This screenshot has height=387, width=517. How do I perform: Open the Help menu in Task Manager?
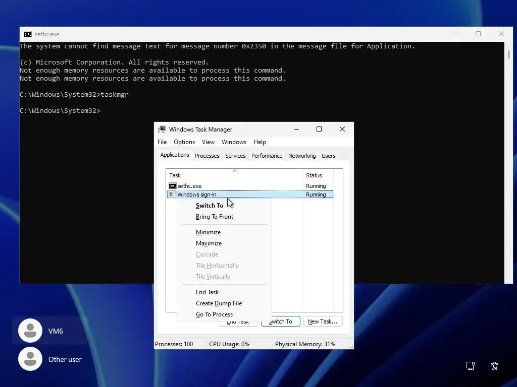(260, 142)
